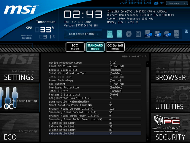Click the Version E7757IMS V1.1B4 text

click(x=81, y=26)
